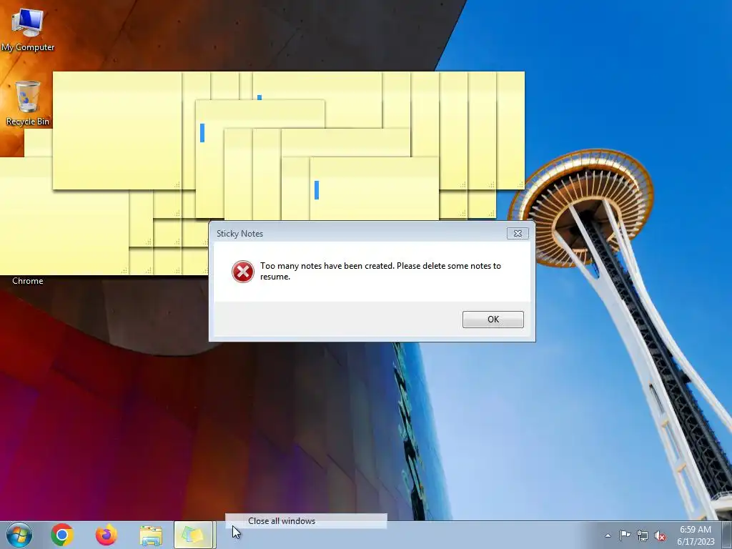Close the Sticky Notes error dialog
Screen dimensions: 732x549
(518, 234)
